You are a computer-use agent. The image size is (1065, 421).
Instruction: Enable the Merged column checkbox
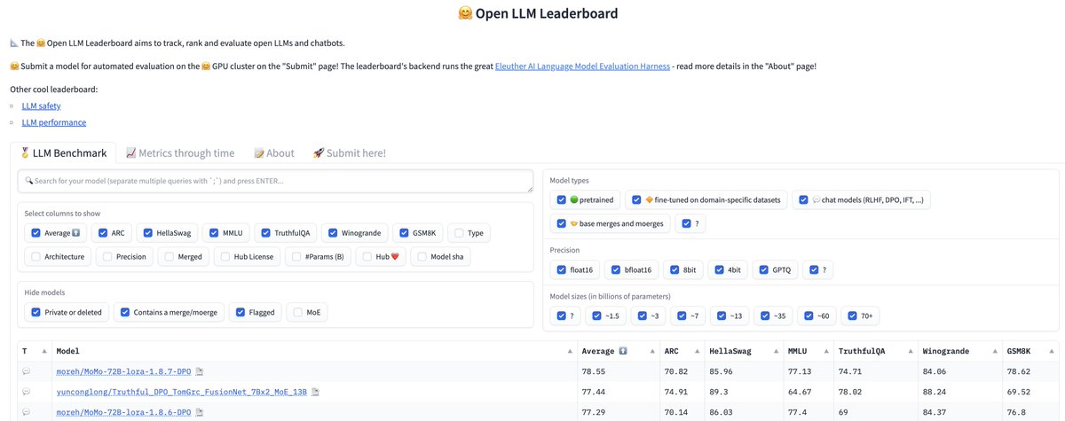click(x=170, y=257)
